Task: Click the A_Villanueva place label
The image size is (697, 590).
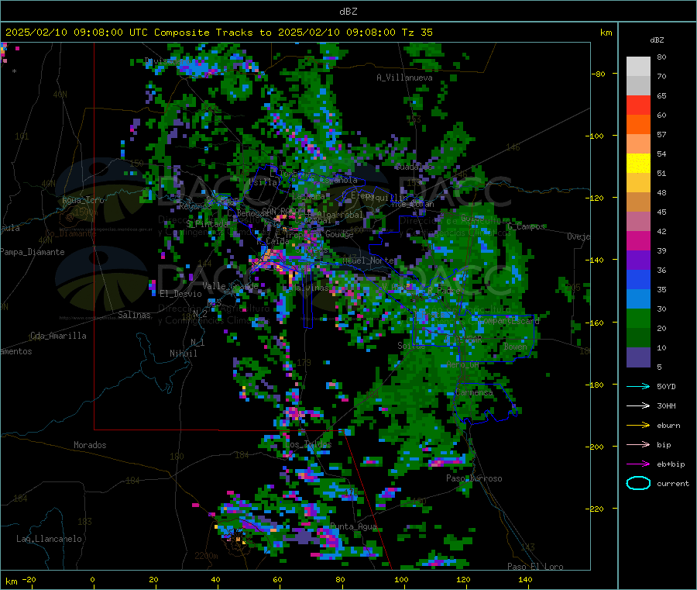Action: tap(404, 78)
